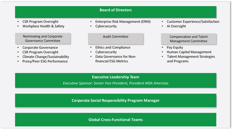This screenshot has width=232, height=129.
Task: Select the Ethics and Compliance bullet
Action: (x=113, y=47)
